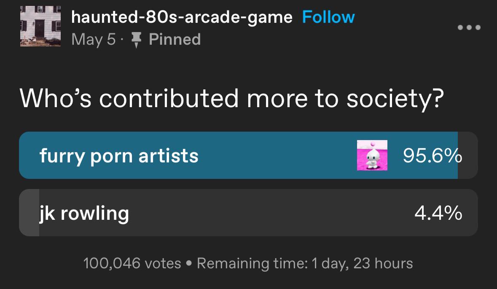Click the 100,046 votes count

tap(132, 263)
